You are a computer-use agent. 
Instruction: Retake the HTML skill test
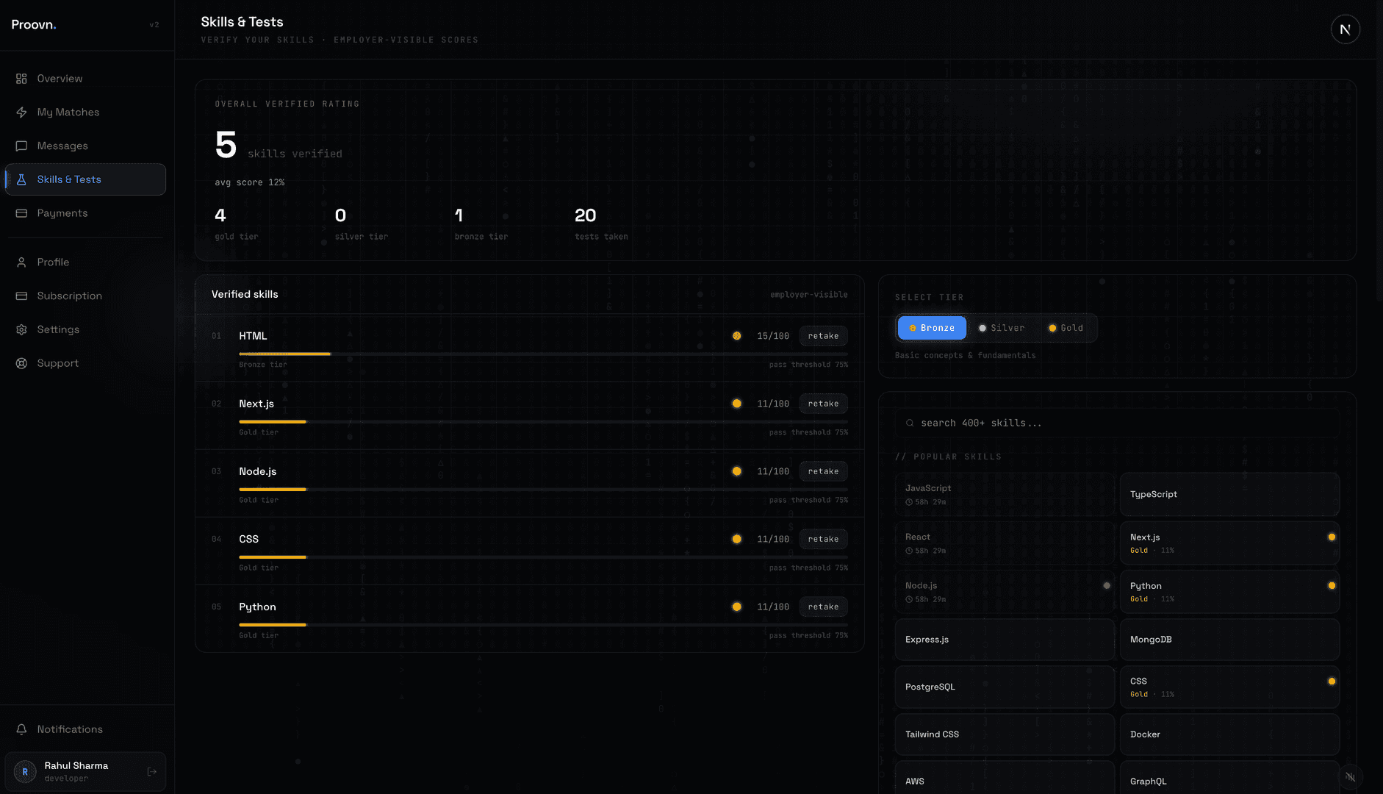tap(823, 336)
